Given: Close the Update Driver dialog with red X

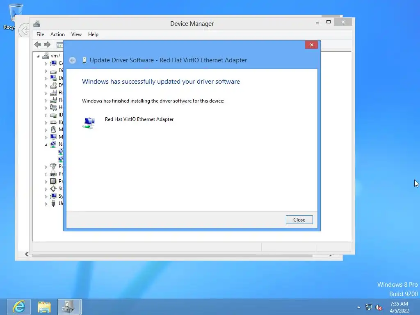Looking at the screenshot, I should pos(312,45).
